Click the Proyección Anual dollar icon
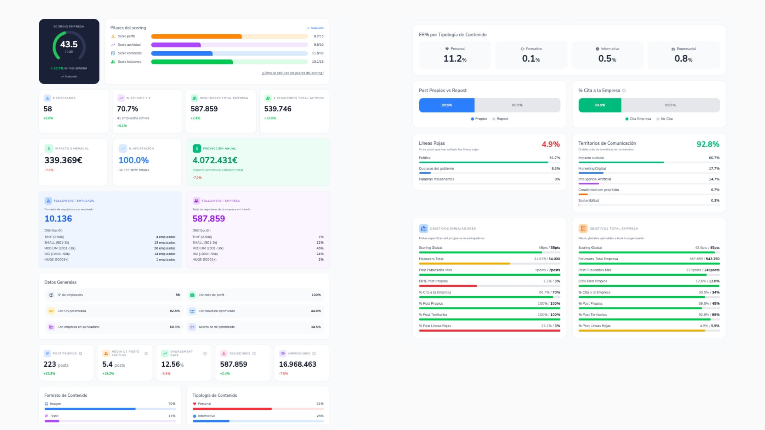 [x=197, y=148]
